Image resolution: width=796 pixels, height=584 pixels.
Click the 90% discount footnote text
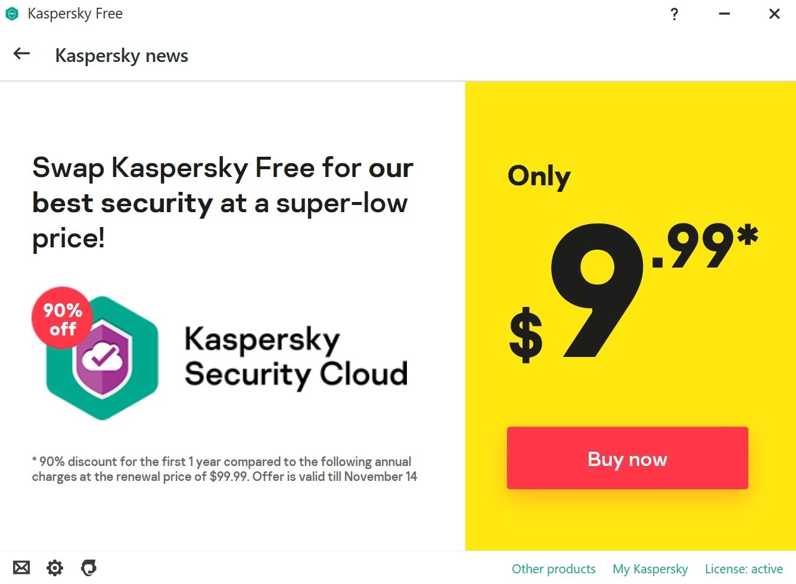(x=224, y=469)
